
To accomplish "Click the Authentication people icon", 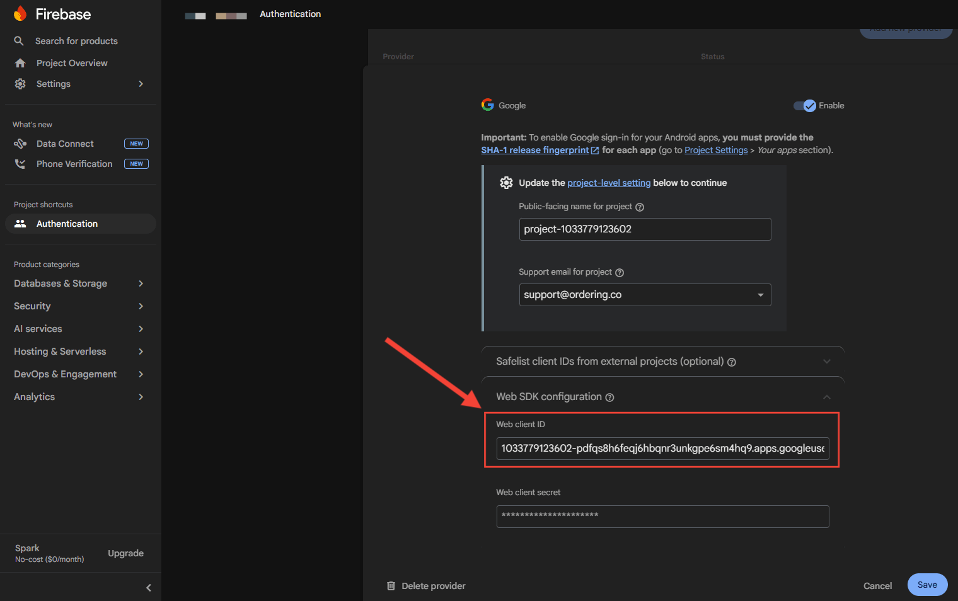I will coord(20,224).
